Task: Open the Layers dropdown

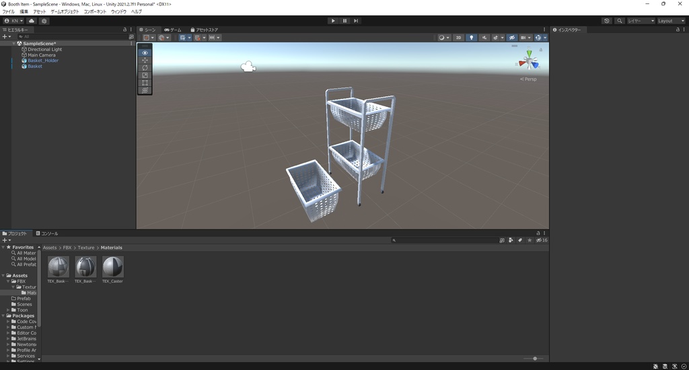Action: point(641,21)
